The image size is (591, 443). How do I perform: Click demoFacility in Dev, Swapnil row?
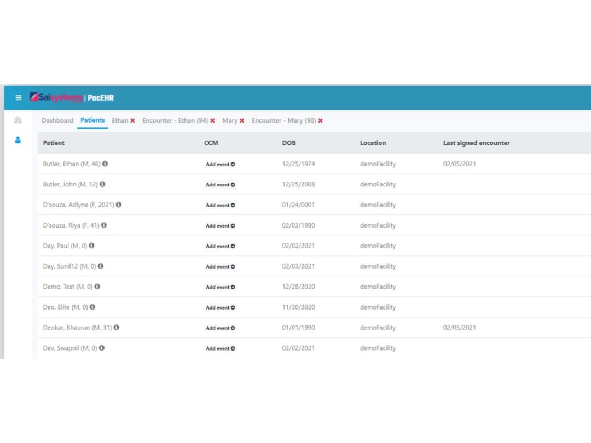coord(378,348)
